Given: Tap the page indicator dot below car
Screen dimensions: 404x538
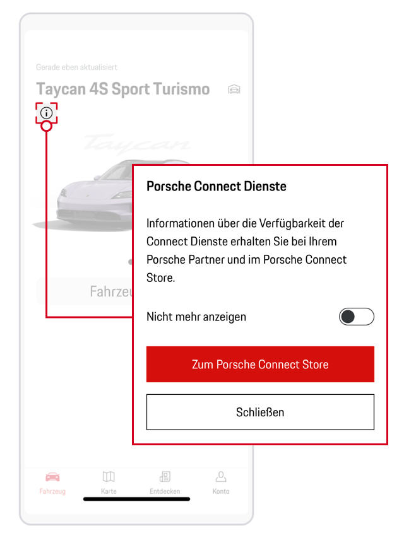Looking at the screenshot, I should click(x=130, y=261).
